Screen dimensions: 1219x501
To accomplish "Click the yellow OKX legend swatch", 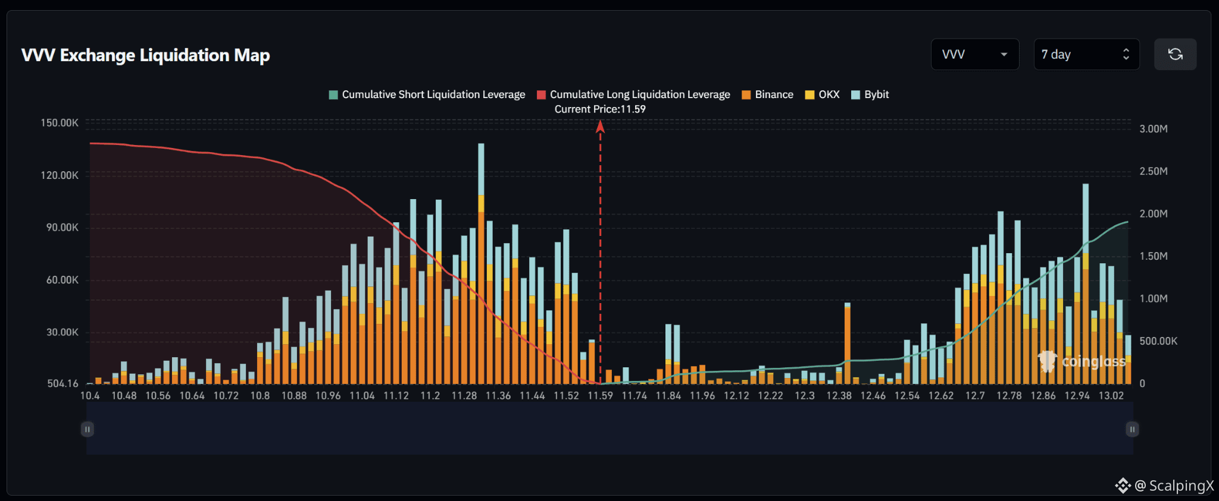I will coord(809,95).
